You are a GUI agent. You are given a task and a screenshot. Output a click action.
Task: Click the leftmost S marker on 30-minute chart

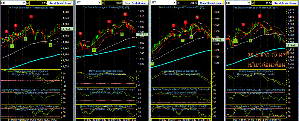(173, 25)
